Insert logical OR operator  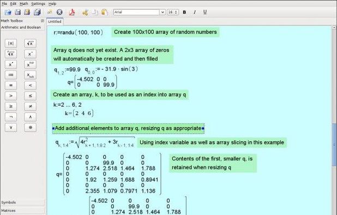[x=11, y=128]
